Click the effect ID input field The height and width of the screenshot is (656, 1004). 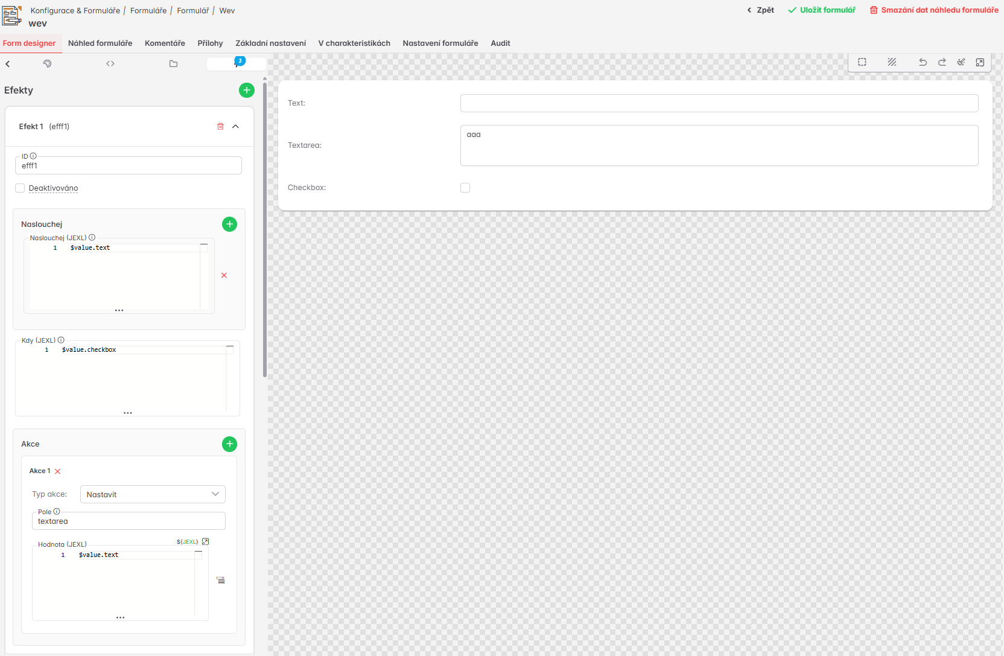pyautogui.click(x=129, y=166)
